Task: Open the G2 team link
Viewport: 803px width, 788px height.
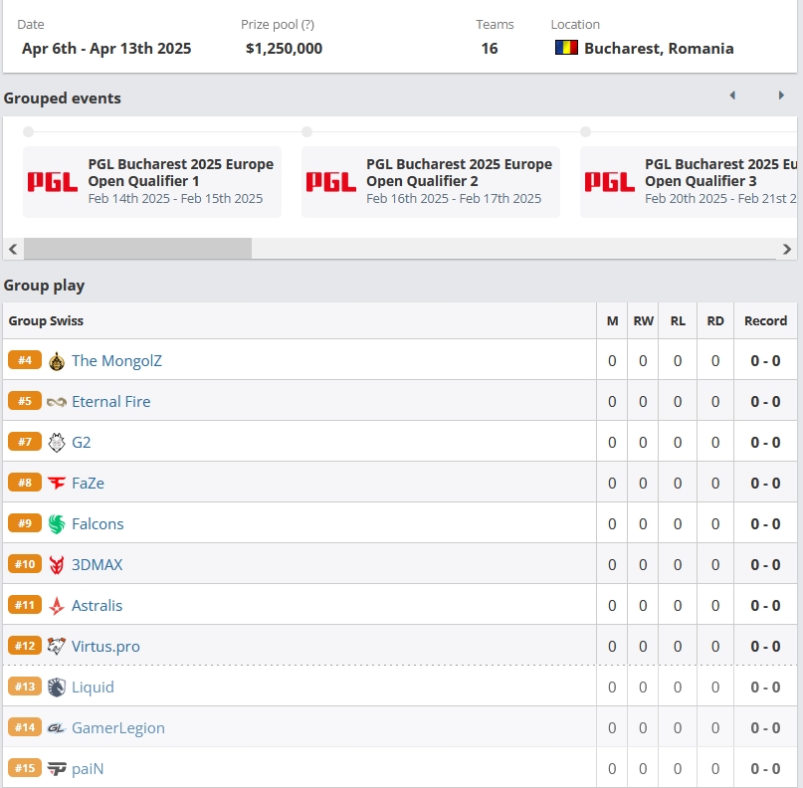Action: click(82, 442)
